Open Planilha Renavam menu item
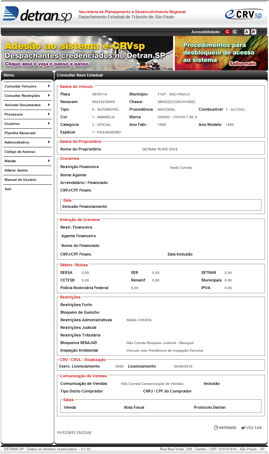This screenshot has height=454, width=269. click(27, 133)
